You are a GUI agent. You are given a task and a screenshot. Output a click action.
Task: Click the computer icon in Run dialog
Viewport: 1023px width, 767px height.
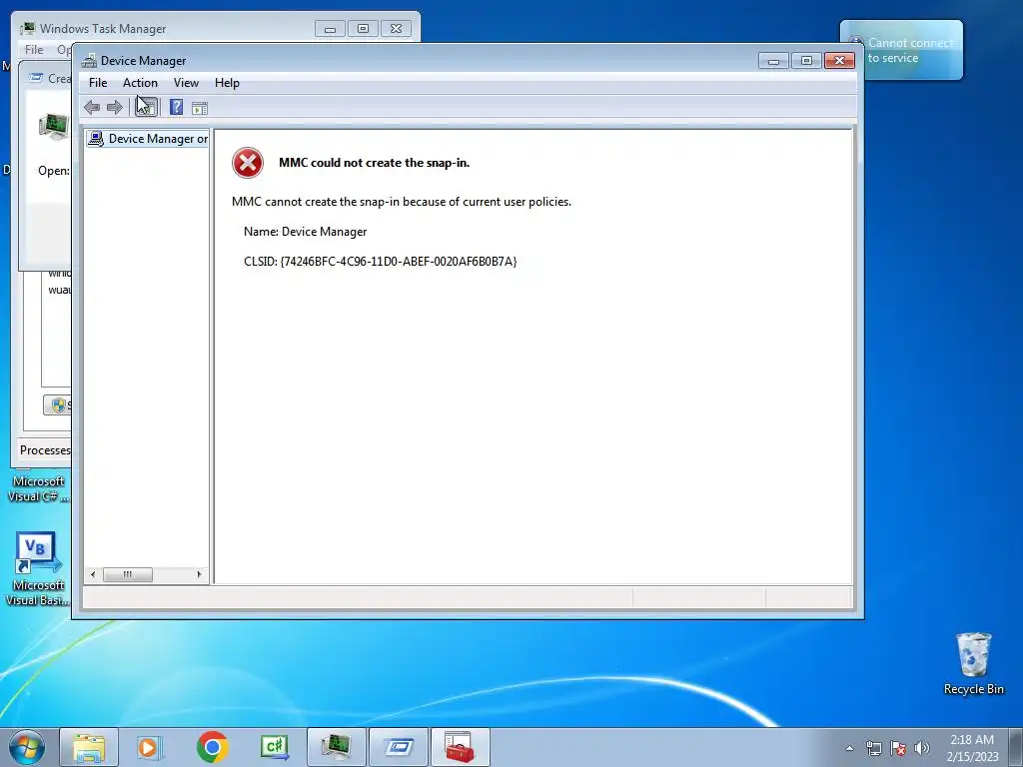click(54, 125)
